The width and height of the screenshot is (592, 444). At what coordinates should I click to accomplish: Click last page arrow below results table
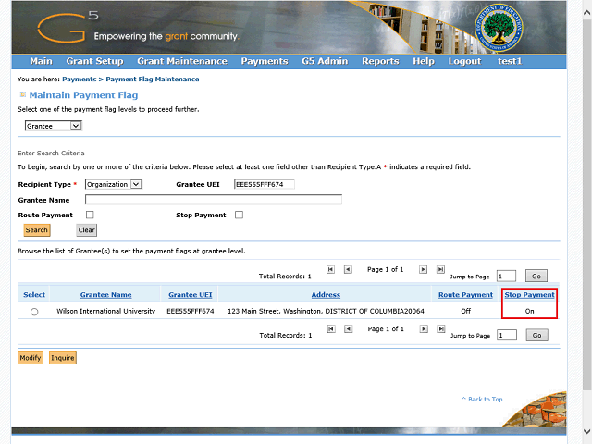[440, 329]
